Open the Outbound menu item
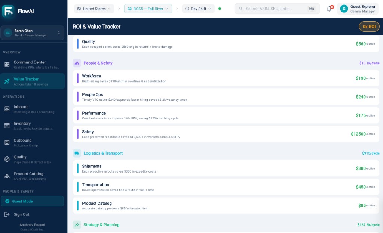Viewport: 383px width, 233px height. pos(33,143)
